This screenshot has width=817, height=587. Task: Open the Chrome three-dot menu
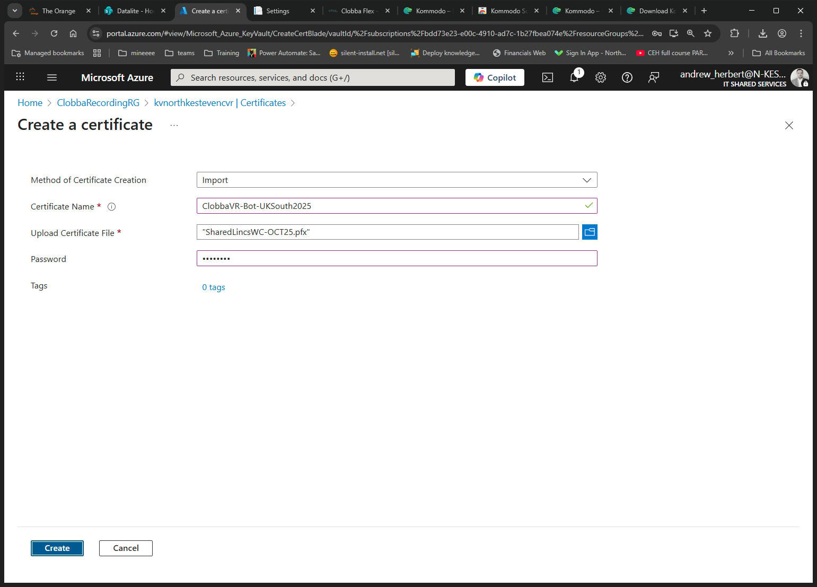tap(801, 33)
